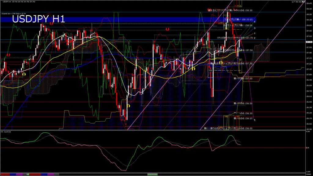Select the 156.00 stop-loss sell label at bottom
This screenshot has width=313, height=176.
click(x=228, y=129)
